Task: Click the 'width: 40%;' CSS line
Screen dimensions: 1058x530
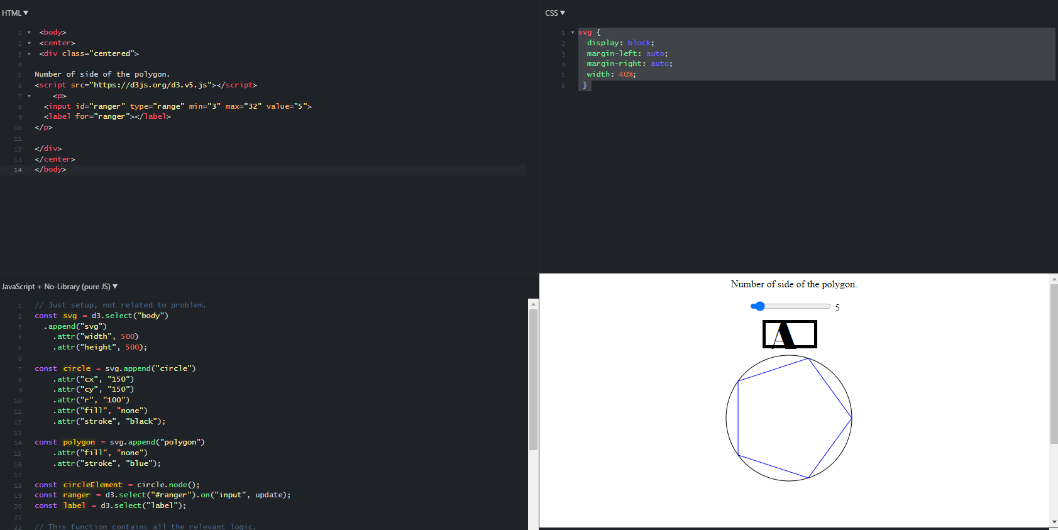Action: (x=611, y=74)
